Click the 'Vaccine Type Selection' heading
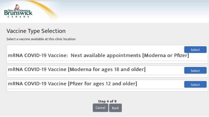 coord(36,31)
